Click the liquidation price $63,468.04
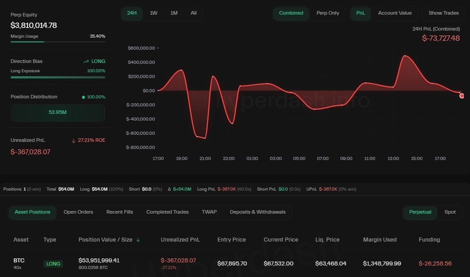 pyautogui.click(x=331, y=264)
